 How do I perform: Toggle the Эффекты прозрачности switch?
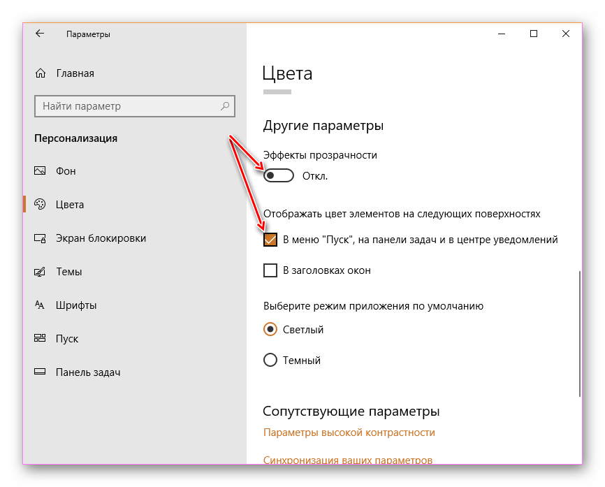coord(279,176)
